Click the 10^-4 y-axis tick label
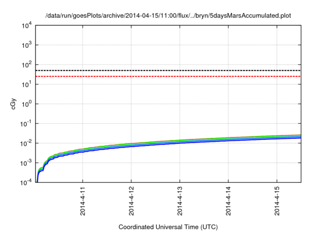 click(x=26, y=183)
